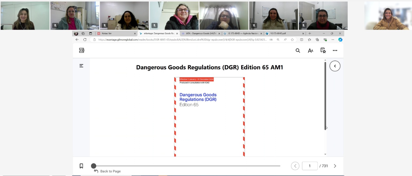This screenshot has width=412, height=176.
Task: Open the book search magnifier
Action: coord(298,50)
